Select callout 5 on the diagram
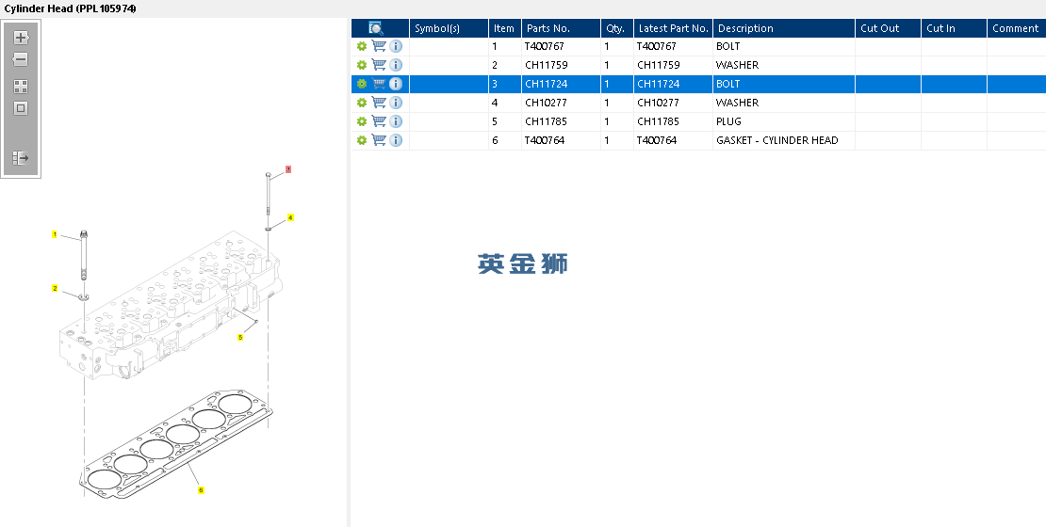 click(x=240, y=338)
